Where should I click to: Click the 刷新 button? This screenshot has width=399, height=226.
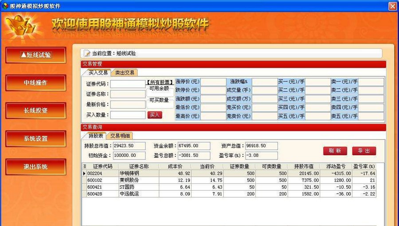point(335,151)
